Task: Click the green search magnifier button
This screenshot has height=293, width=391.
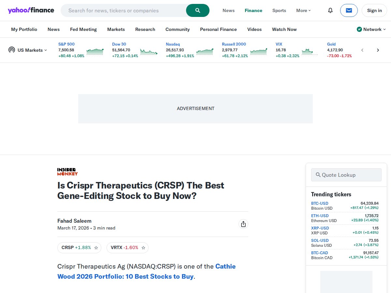Action: 198,10
